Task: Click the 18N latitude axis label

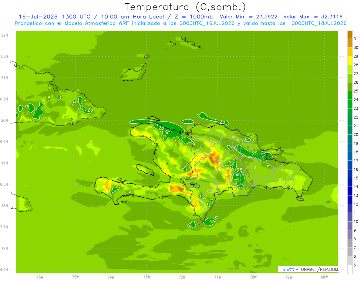Action: point(5,206)
